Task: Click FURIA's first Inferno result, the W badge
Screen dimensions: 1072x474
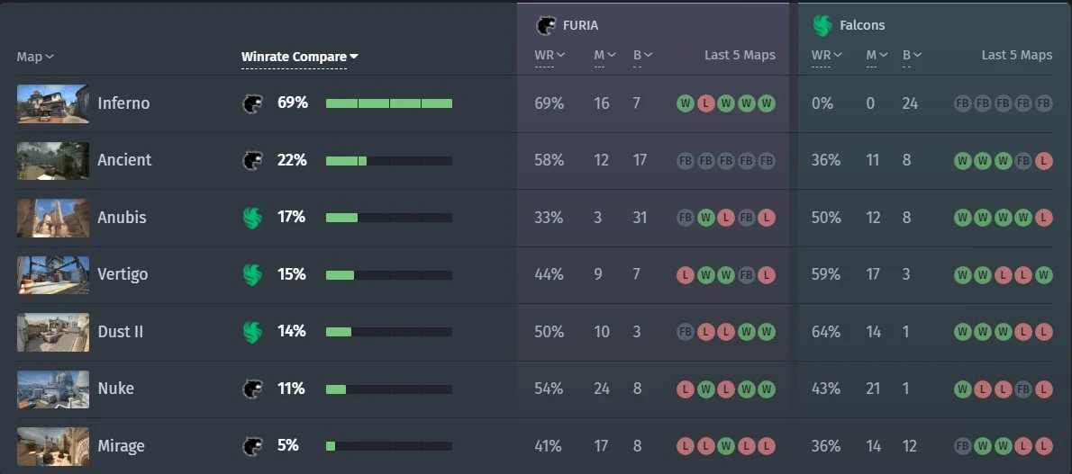Action: pyautogui.click(x=685, y=103)
